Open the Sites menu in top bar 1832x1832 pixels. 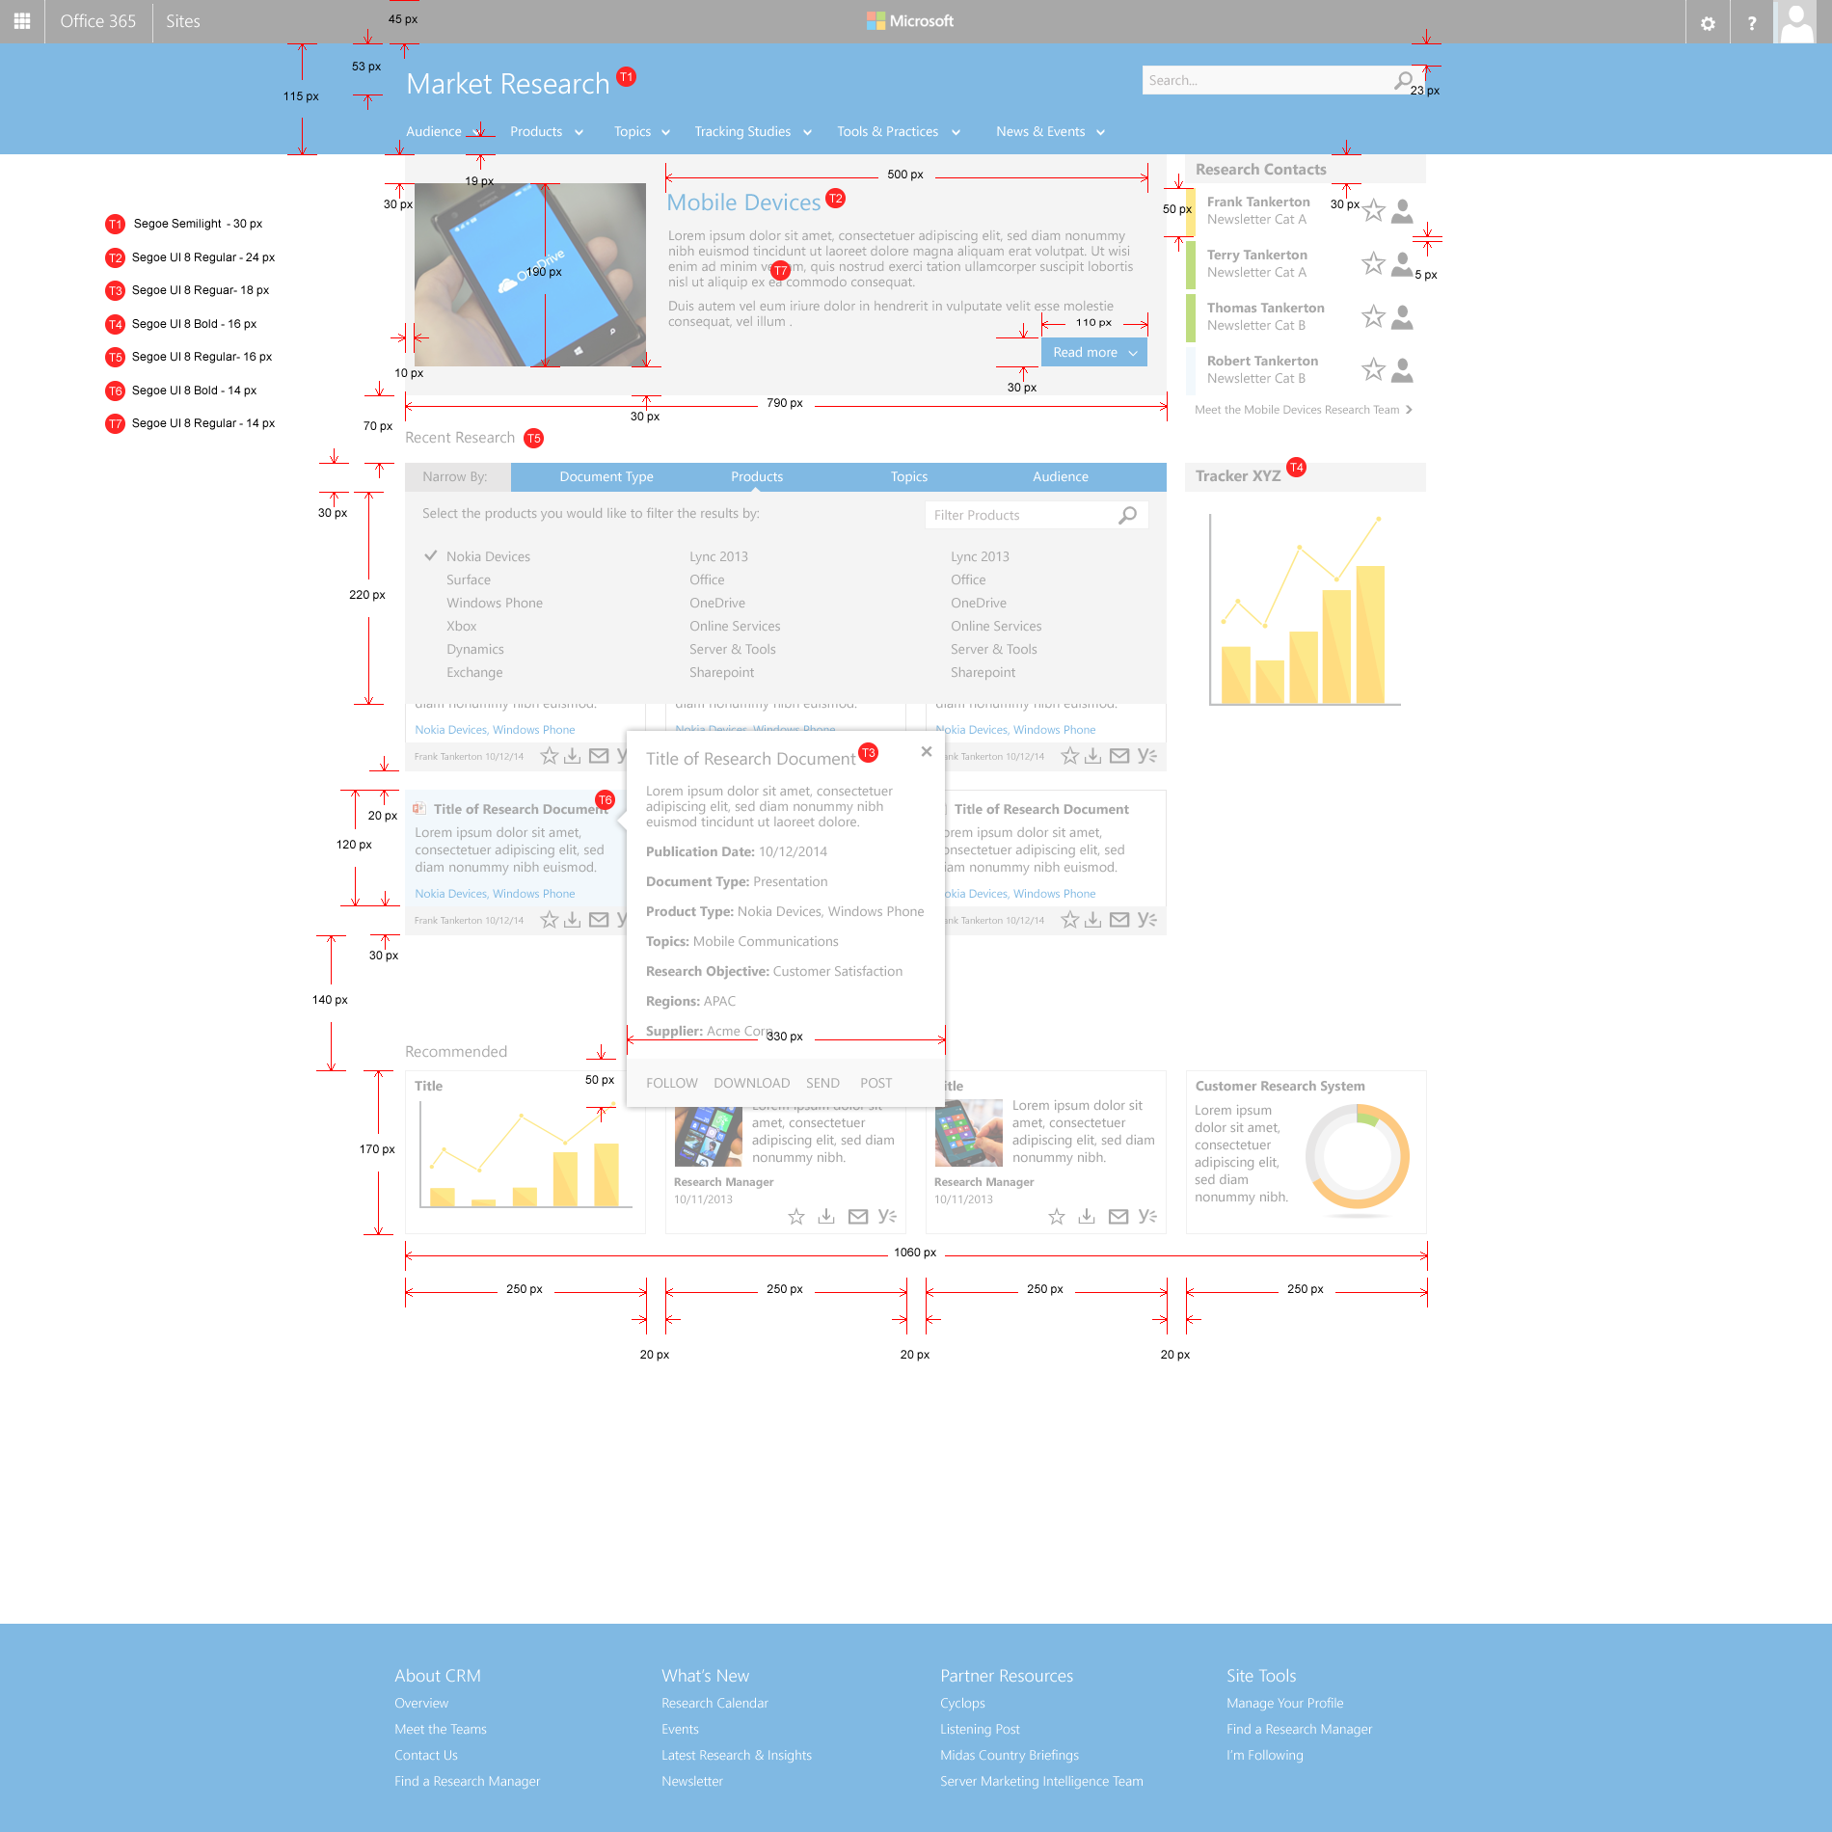tap(183, 21)
